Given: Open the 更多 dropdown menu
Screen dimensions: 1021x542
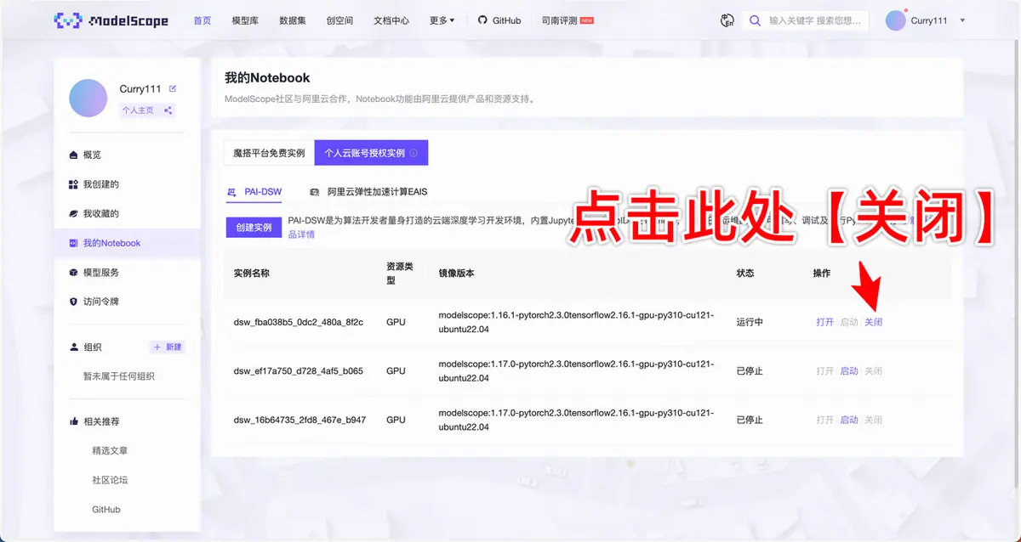Looking at the screenshot, I should [x=442, y=20].
